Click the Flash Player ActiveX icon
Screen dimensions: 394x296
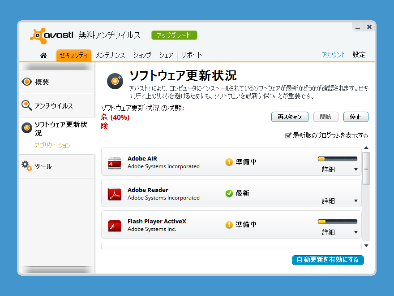coord(115,225)
